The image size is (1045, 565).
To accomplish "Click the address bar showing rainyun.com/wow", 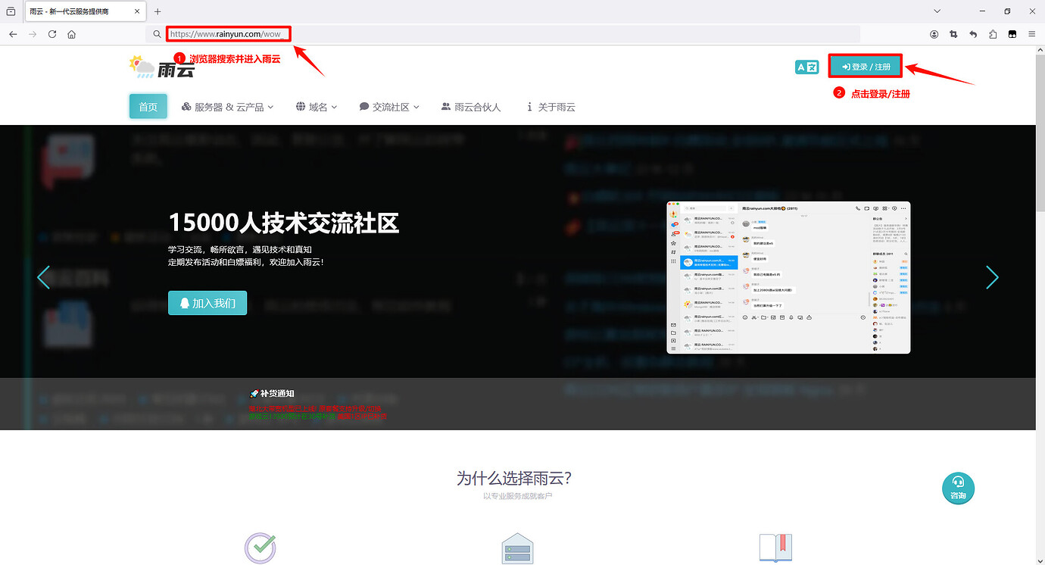I will [227, 33].
